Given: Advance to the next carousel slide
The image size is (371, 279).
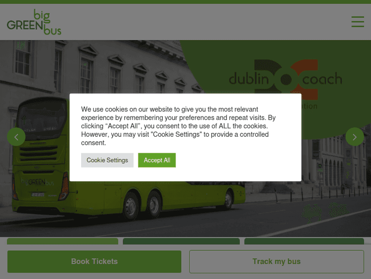Looking at the screenshot, I should click(354, 137).
